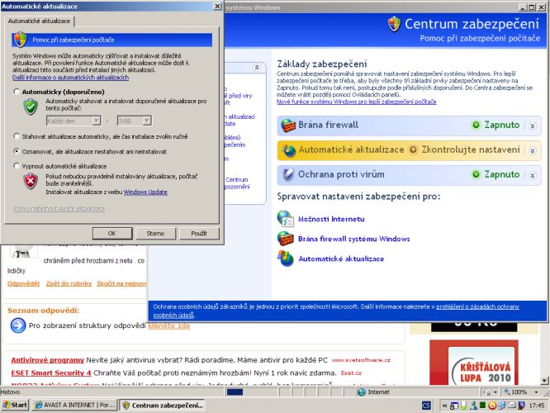This screenshot has width=550, height=413.
Task: Click the Možnosti Internetu globe checklist icon
Action: point(285,219)
